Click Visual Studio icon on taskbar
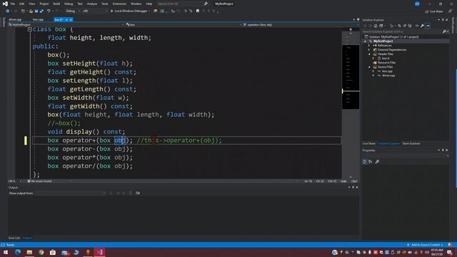The image size is (457, 257). click(100, 252)
